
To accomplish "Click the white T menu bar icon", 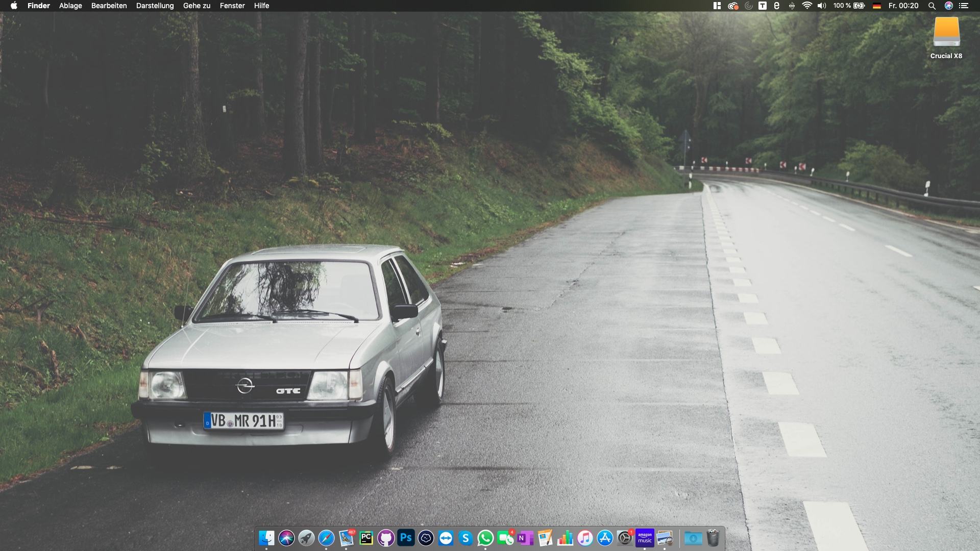I will [762, 6].
